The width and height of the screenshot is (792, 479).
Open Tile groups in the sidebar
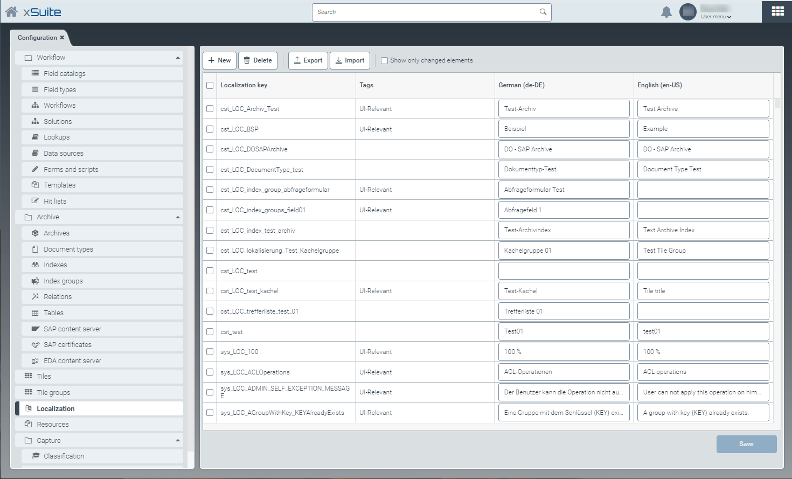pyautogui.click(x=53, y=393)
